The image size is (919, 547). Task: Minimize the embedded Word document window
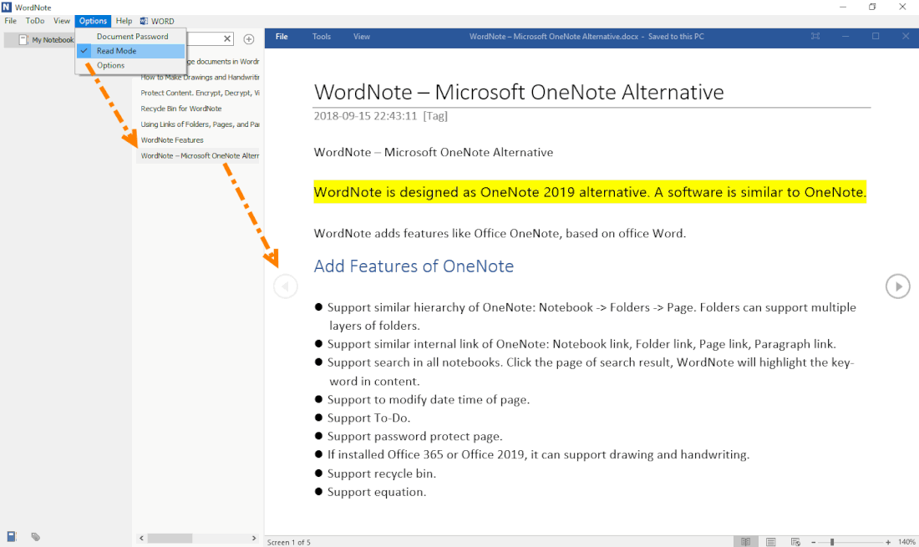point(845,36)
